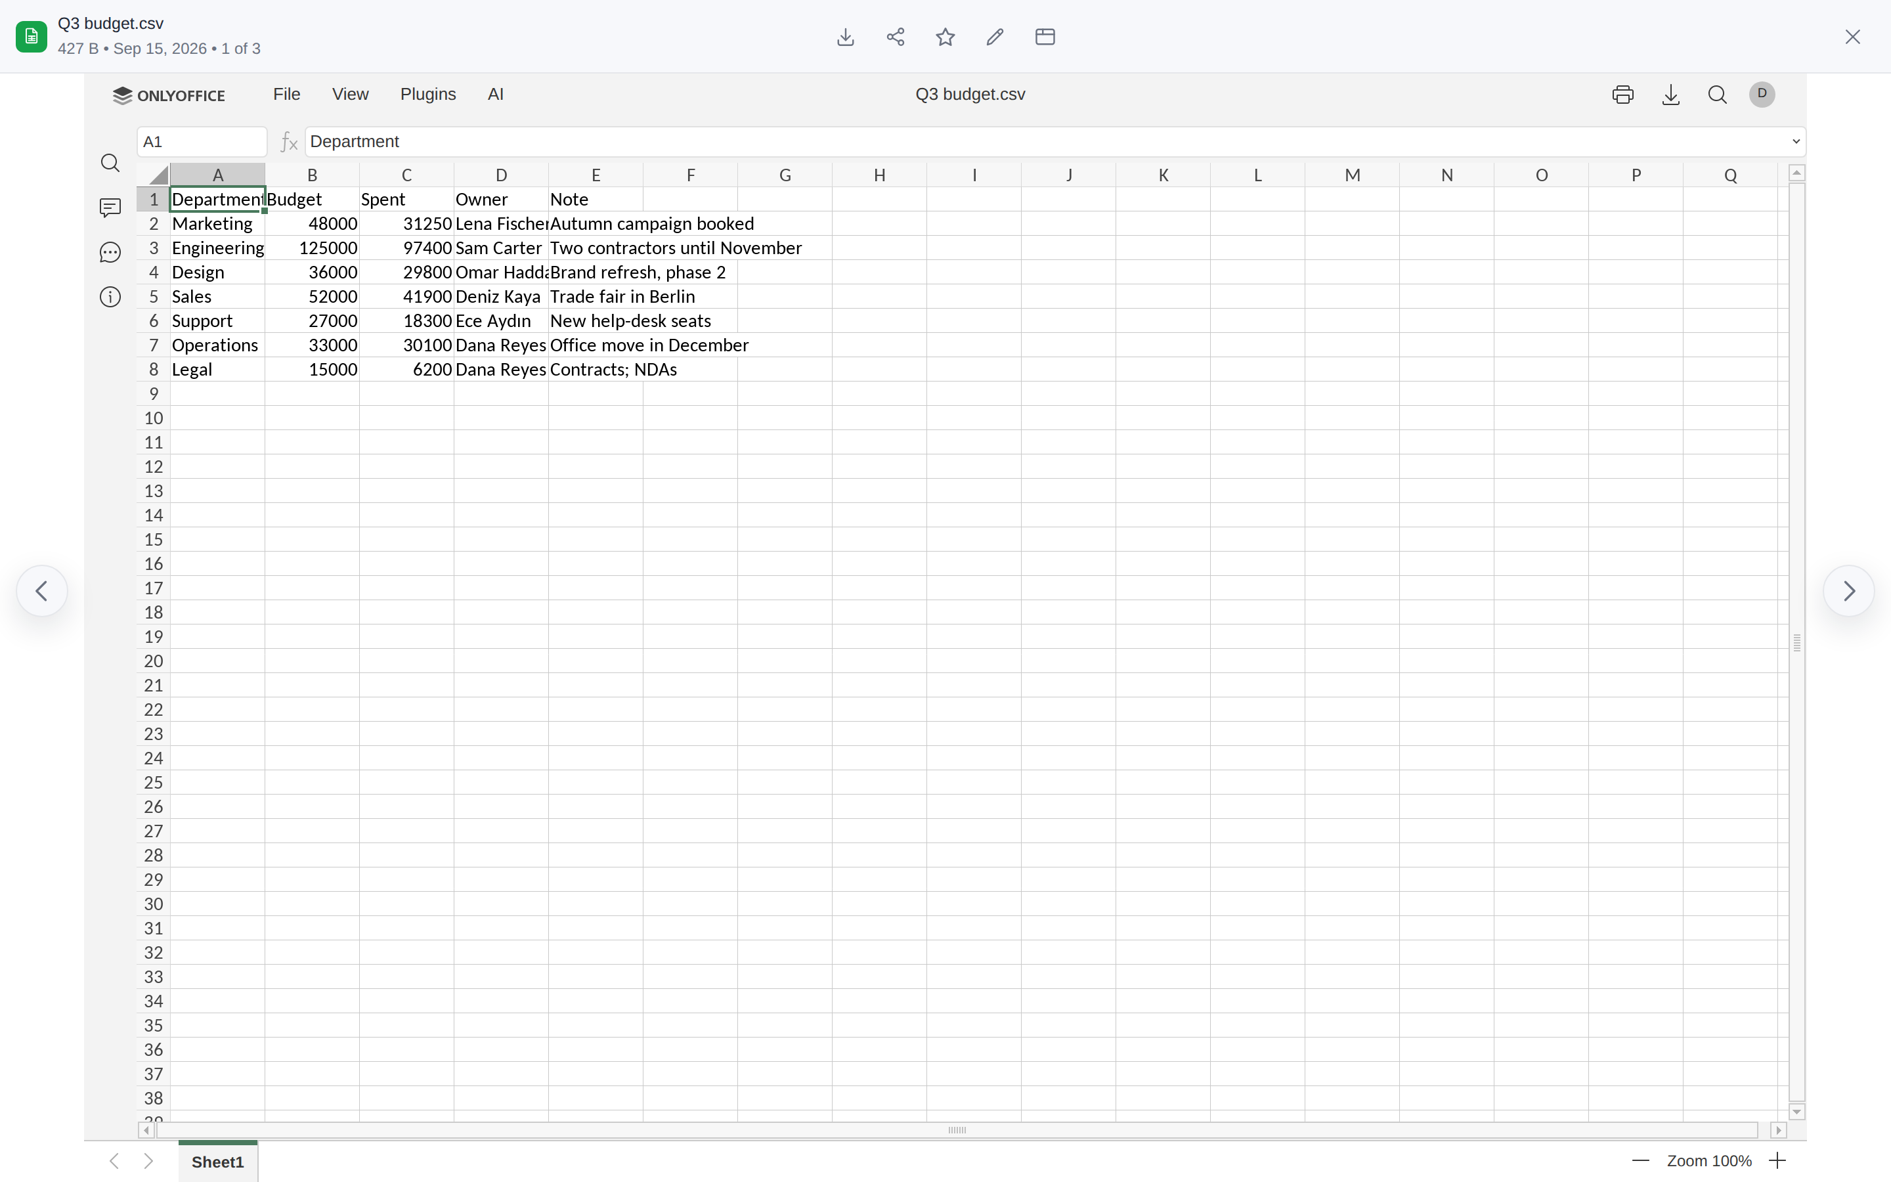Go to the next file
Image resolution: width=1891 pixels, height=1182 pixels.
(1849, 591)
